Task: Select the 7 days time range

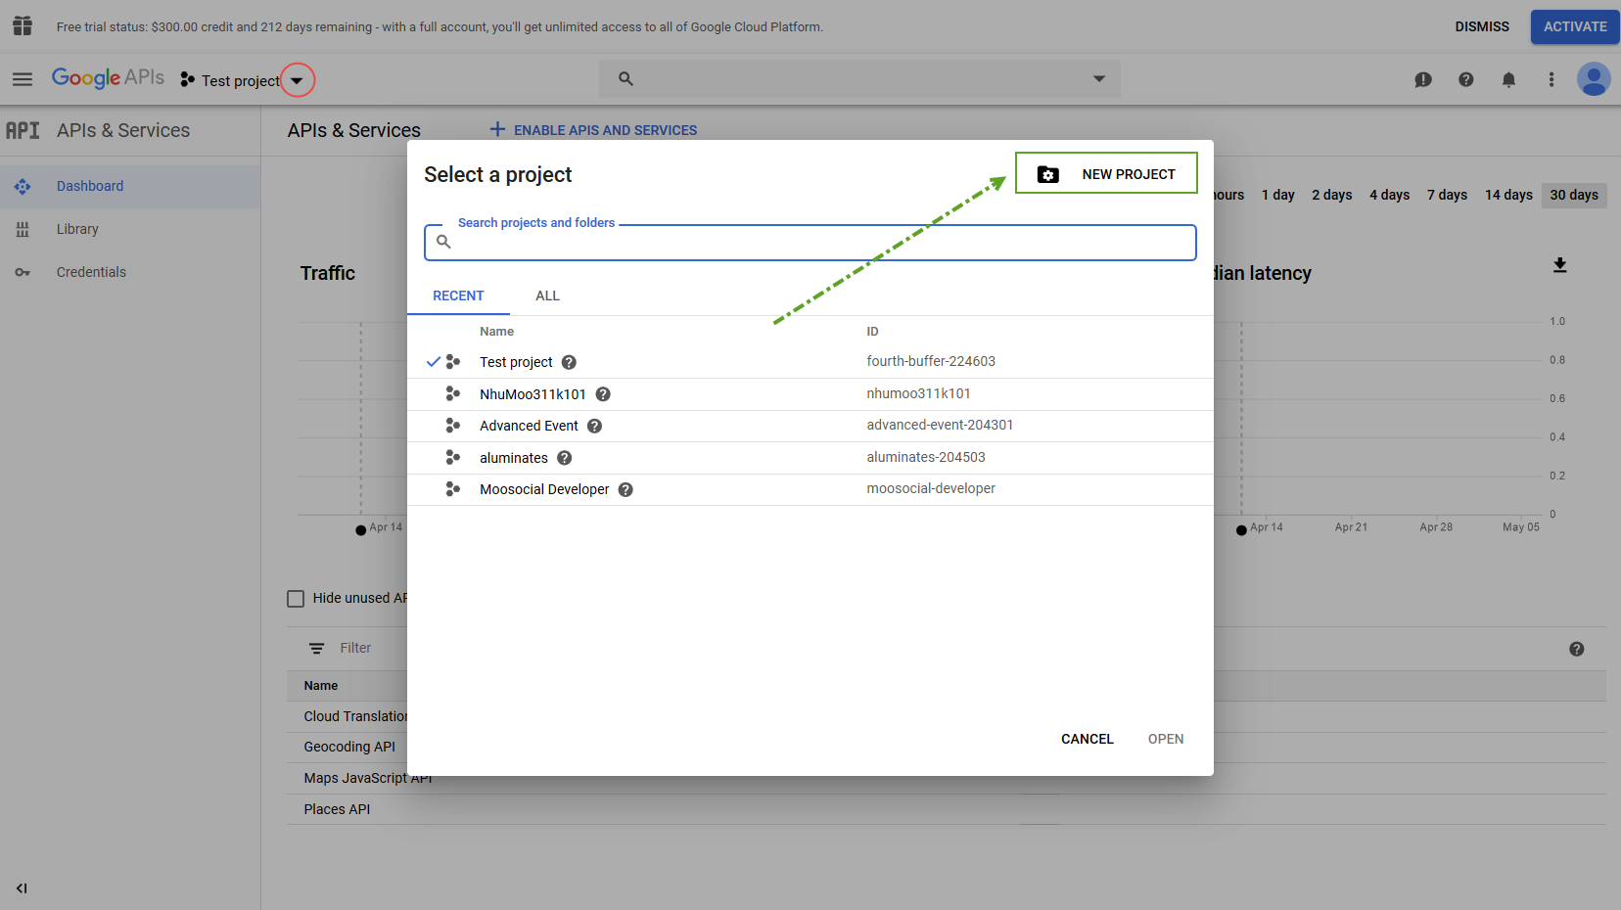Action: pyautogui.click(x=1447, y=195)
